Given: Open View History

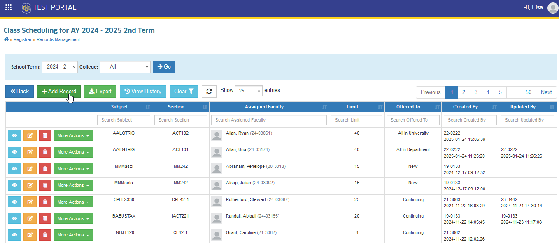Looking at the screenshot, I should (x=143, y=92).
